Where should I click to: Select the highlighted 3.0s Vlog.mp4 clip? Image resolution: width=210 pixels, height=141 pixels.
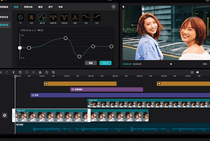[x=51, y=115]
